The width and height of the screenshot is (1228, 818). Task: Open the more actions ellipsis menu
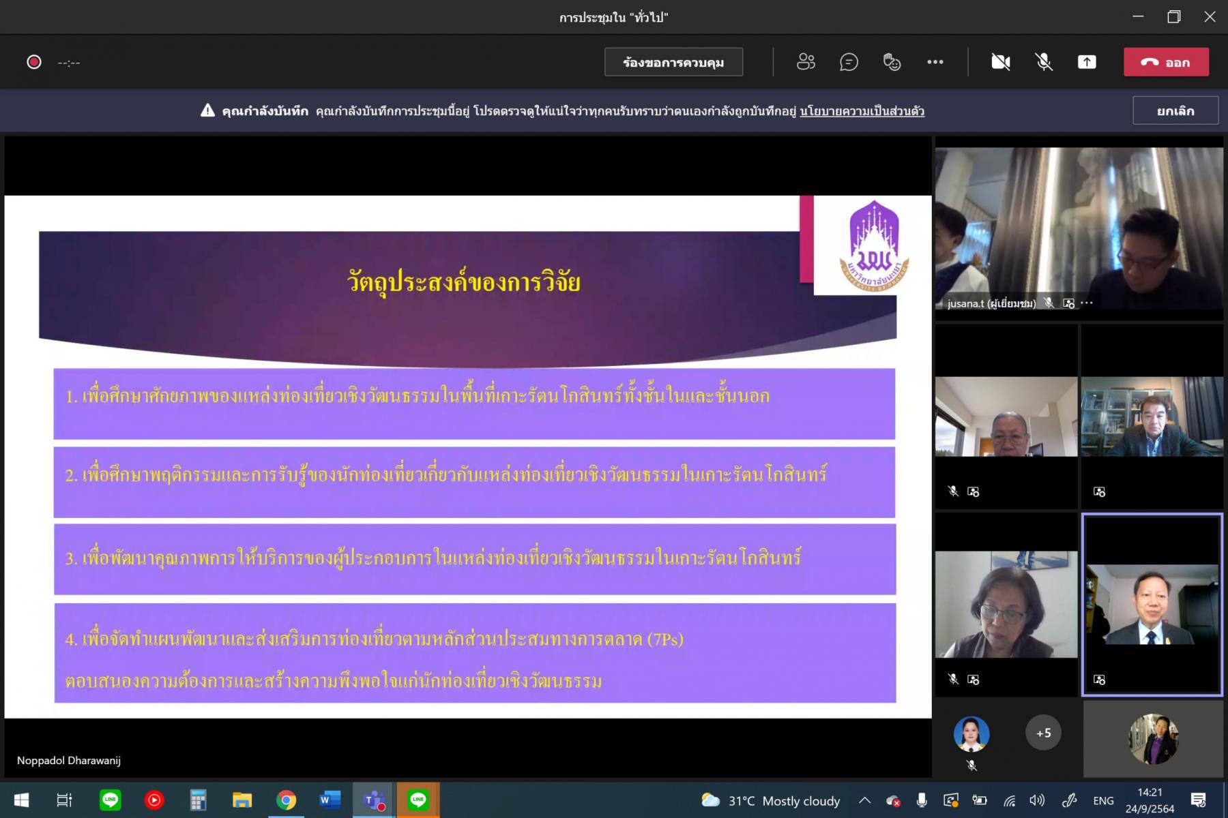pos(935,62)
